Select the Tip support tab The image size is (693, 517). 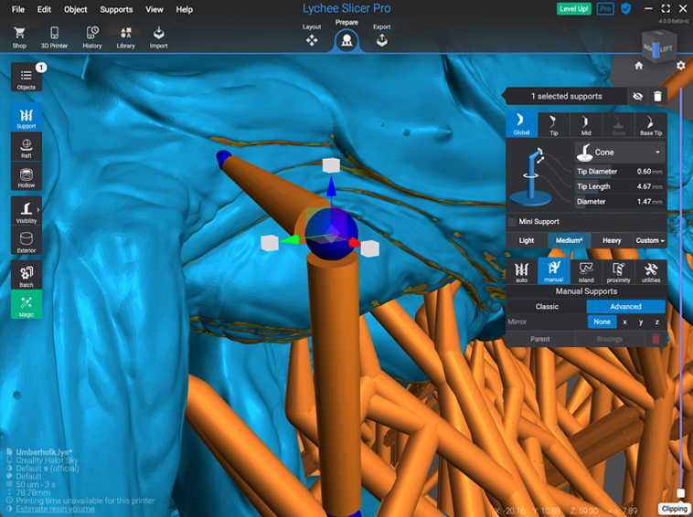tap(554, 124)
